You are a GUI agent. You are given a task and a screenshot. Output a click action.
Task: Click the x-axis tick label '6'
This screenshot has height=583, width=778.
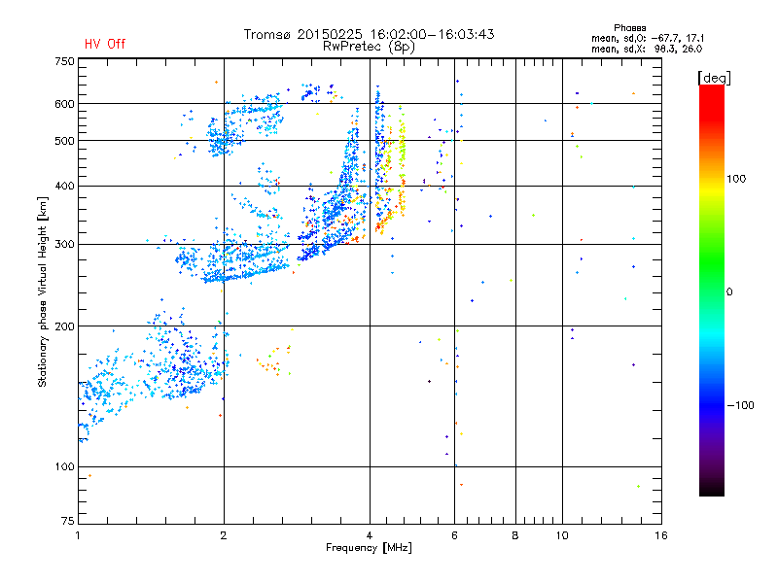click(454, 535)
